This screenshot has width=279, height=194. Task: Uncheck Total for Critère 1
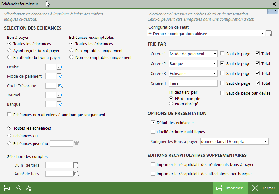pyautogui.click(x=258, y=54)
